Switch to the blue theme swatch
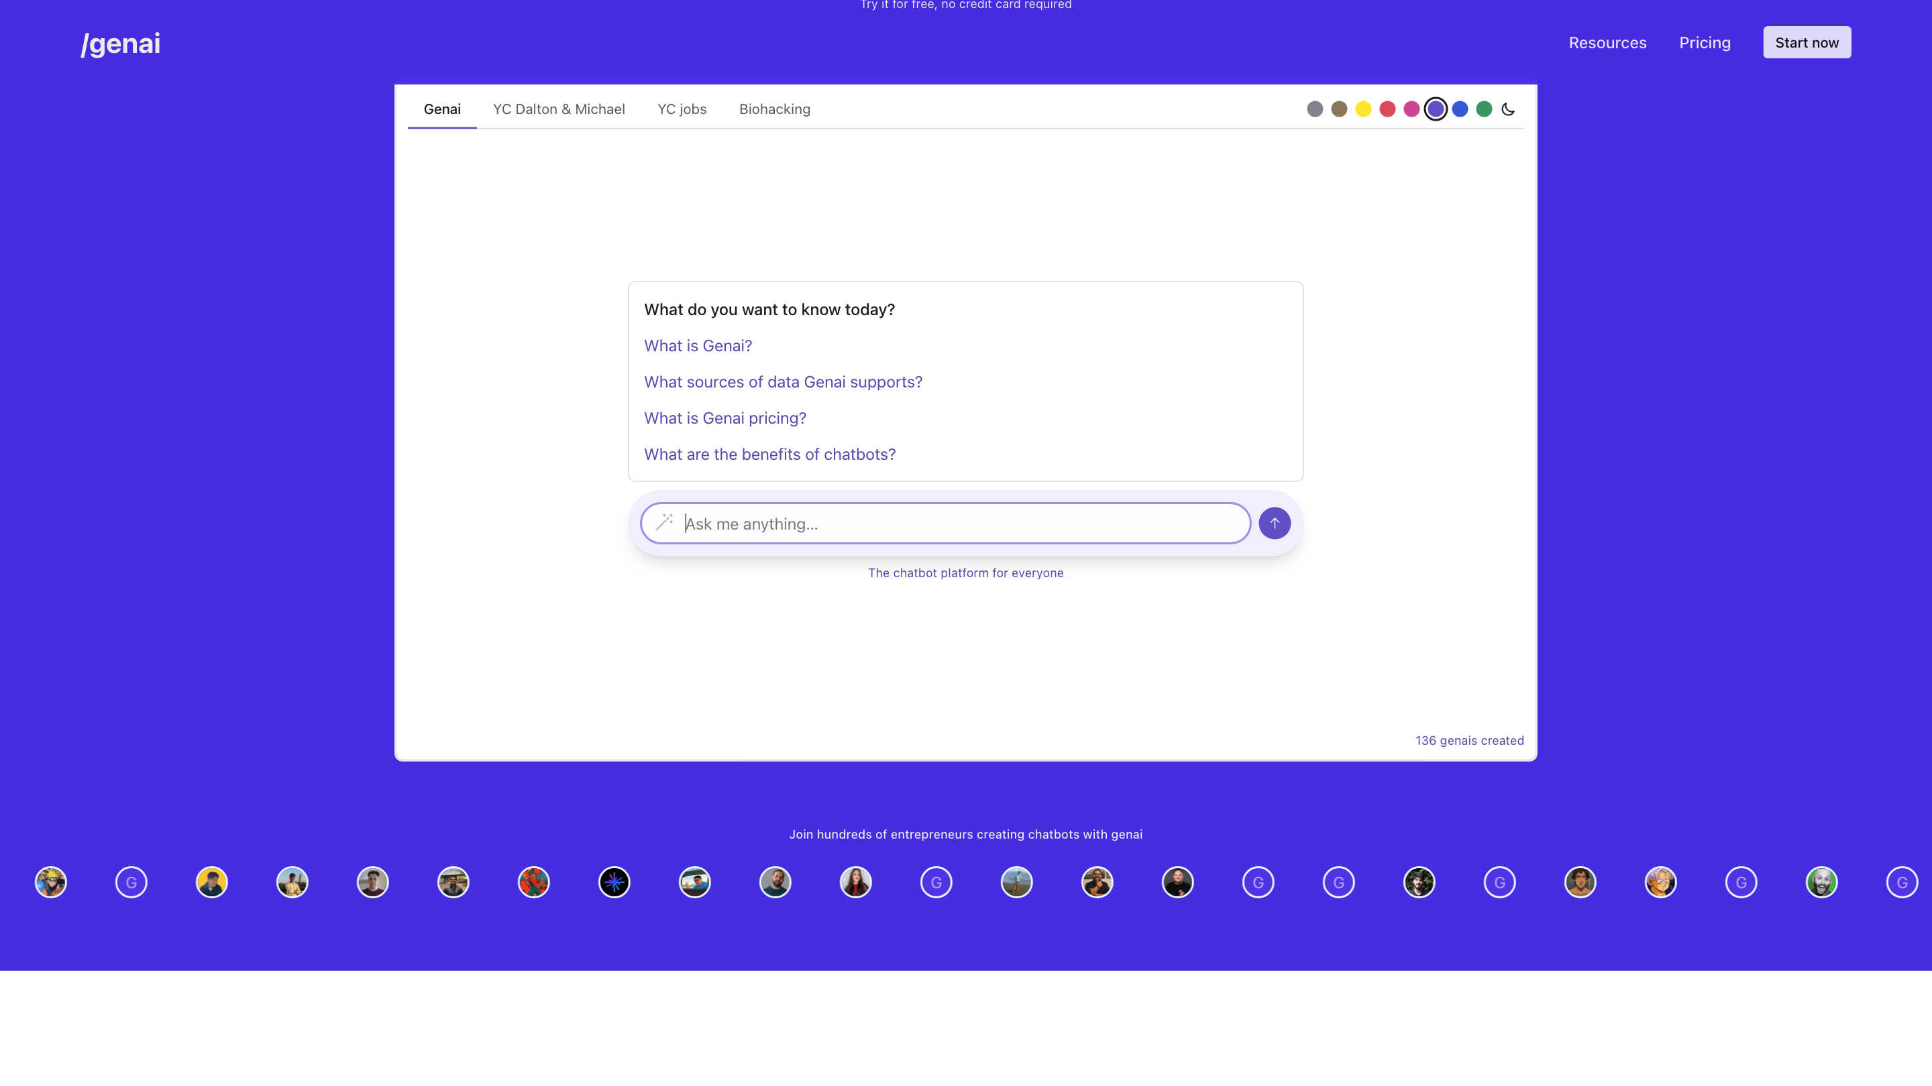1932x1086 pixels. pos(1460,109)
